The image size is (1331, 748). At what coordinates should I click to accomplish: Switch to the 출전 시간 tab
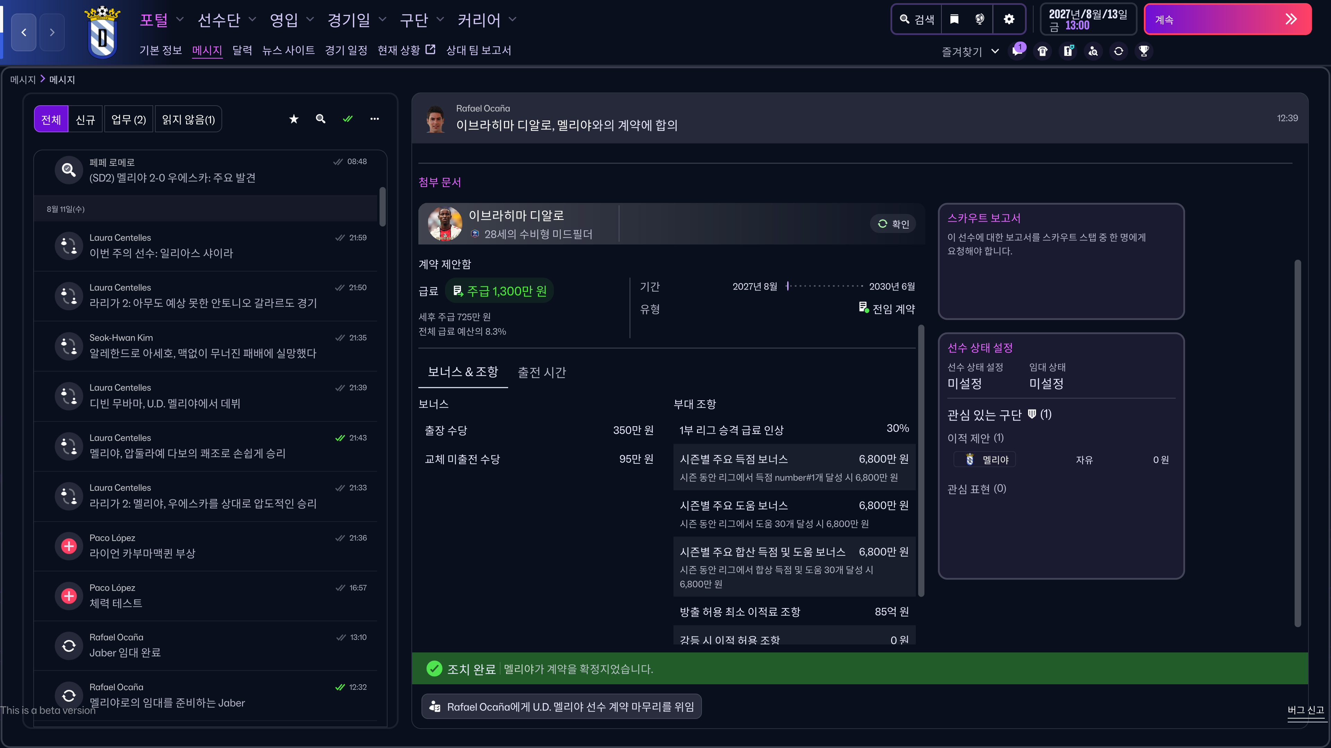541,372
